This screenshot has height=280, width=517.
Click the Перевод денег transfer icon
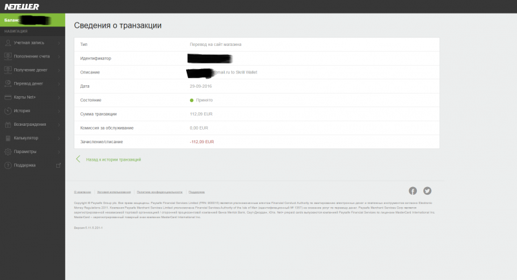7,83
